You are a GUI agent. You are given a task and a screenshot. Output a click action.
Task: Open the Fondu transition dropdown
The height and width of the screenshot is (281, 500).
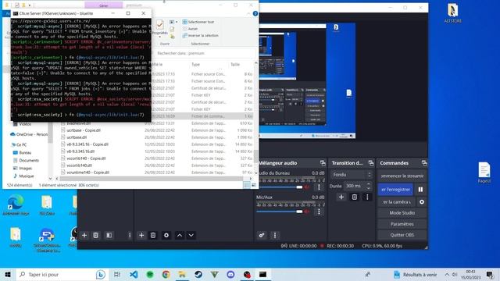click(352, 175)
